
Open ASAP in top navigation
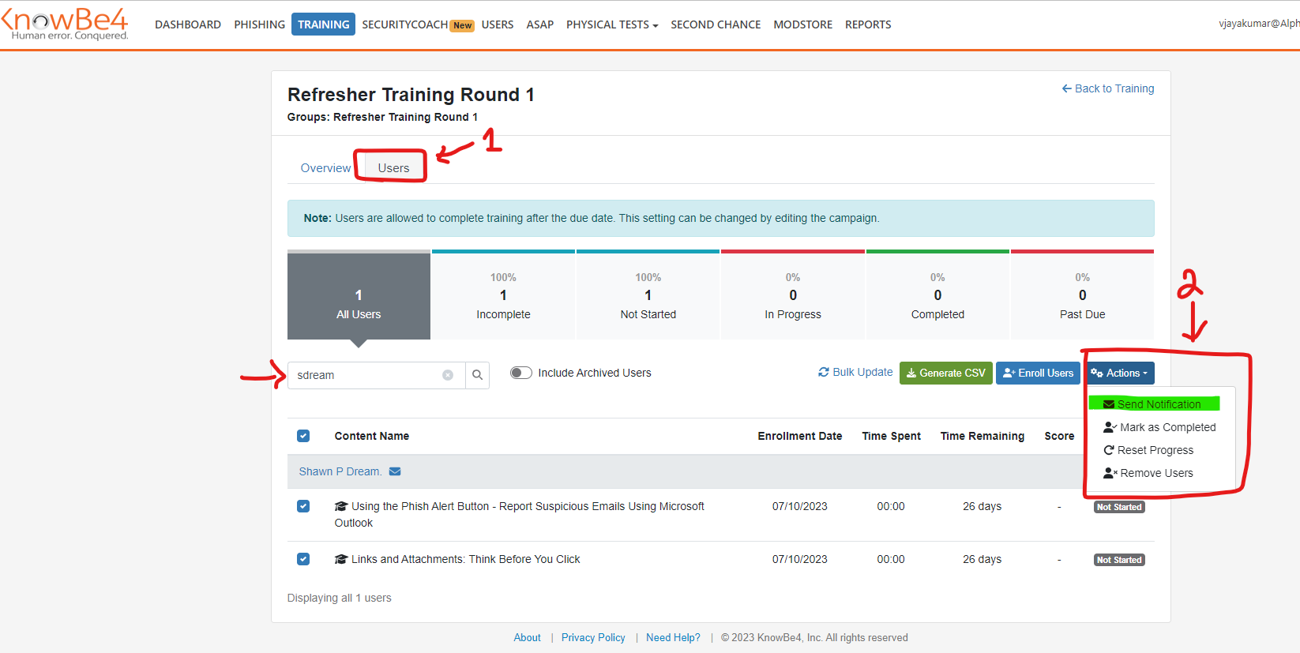540,24
